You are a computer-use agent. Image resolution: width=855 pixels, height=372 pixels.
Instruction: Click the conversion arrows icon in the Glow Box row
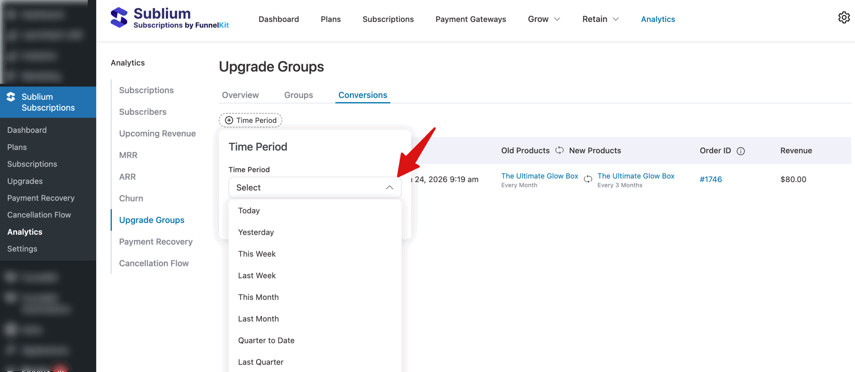[x=588, y=179]
